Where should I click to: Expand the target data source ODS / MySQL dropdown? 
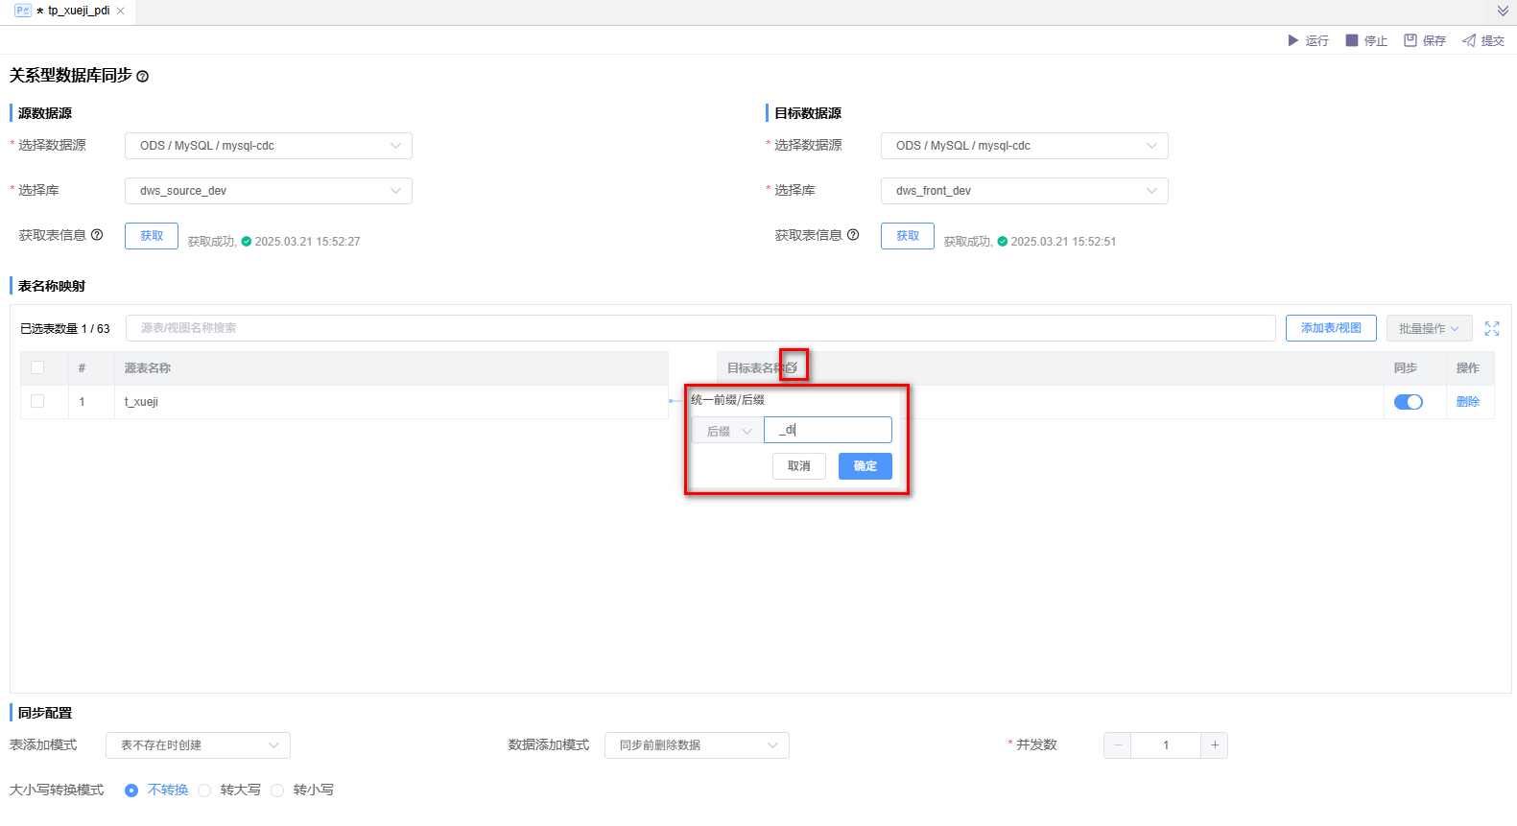1024,146
